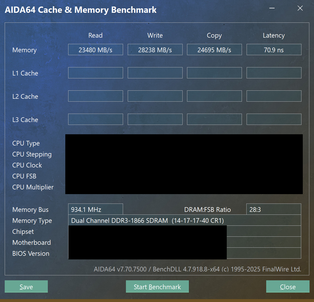This screenshot has height=302, width=314.
Task: Select Memory Copy value 24695 MB/s
Action: tap(214, 50)
